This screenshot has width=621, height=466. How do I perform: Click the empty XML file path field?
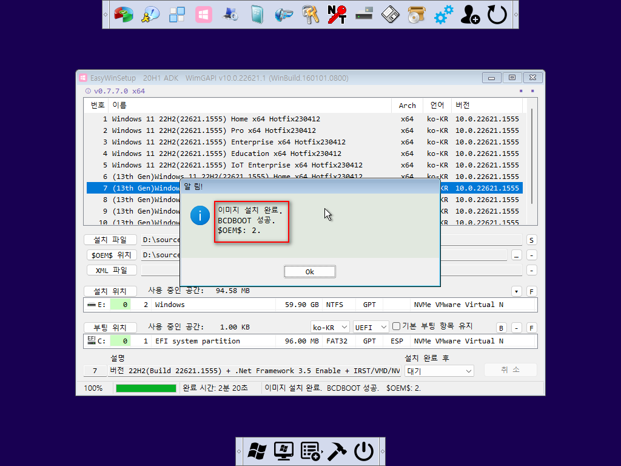332,270
